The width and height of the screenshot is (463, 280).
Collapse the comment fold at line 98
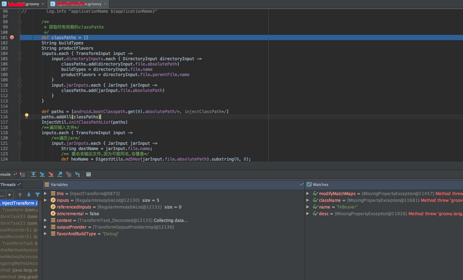pos(20,22)
